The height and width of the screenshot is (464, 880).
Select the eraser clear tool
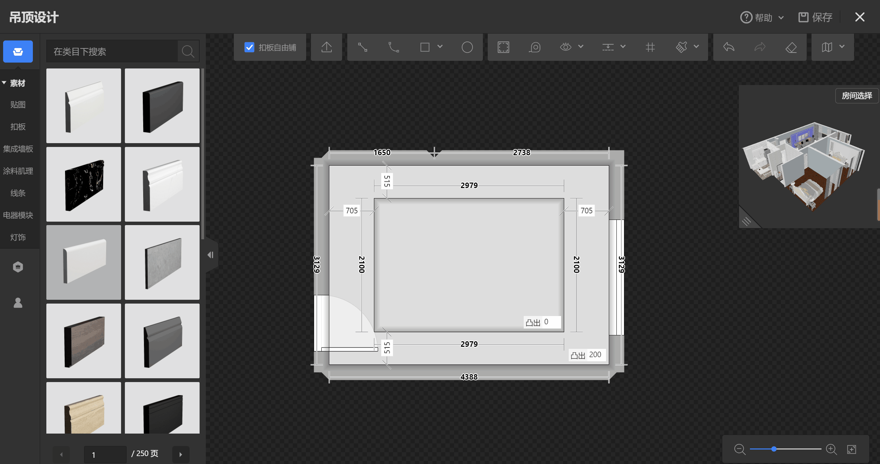[x=791, y=47]
